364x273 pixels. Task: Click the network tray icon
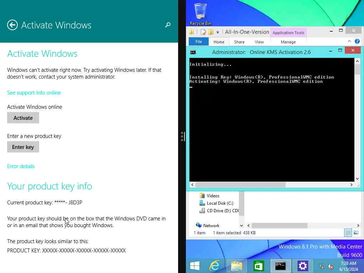322,267
